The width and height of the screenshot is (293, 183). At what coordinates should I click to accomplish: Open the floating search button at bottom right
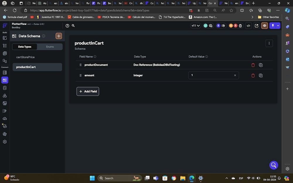pos(274,165)
